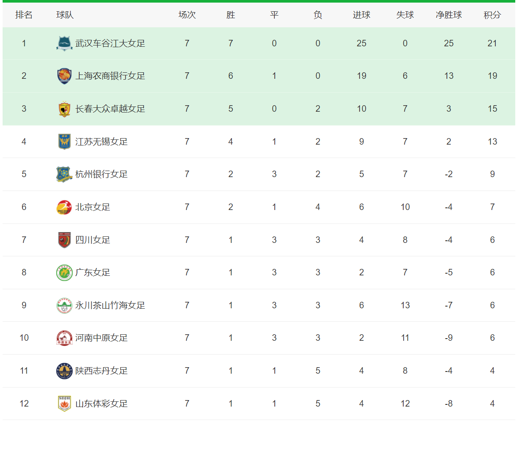
Task: Click the 上海农商银行女足 team crest
Action: [64, 76]
